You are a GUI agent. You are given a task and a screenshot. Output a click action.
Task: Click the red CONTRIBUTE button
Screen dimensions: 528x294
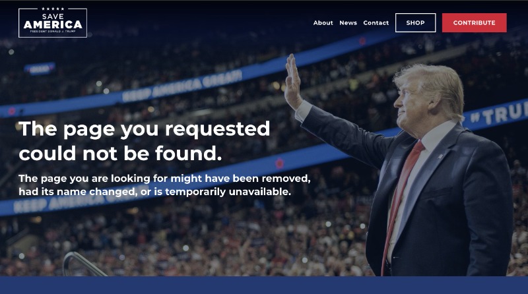(474, 23)
